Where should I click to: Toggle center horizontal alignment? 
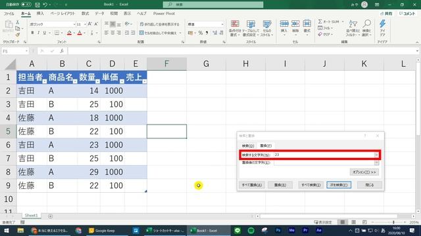click(x=112, y=33)
